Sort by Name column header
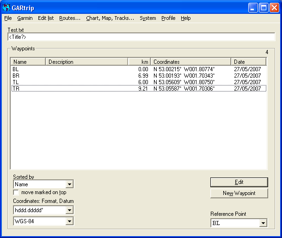 point(28,62)
